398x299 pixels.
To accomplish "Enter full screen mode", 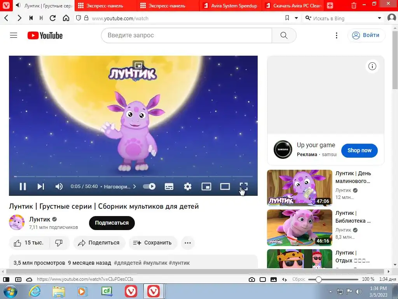I will [243, 186].
